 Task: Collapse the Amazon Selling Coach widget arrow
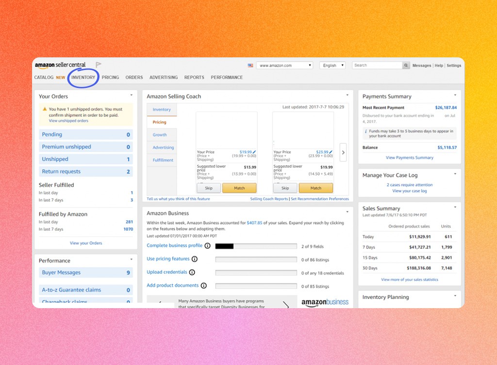click(x=348, y=95)
